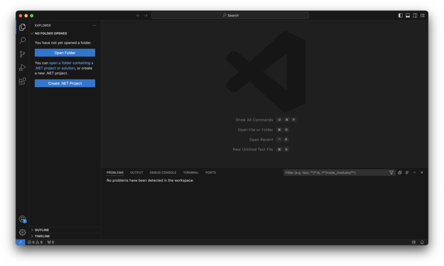Select the Source Control icon
Image resolution: width=444 pixels, height=266 pixels.
pos(22,54)
